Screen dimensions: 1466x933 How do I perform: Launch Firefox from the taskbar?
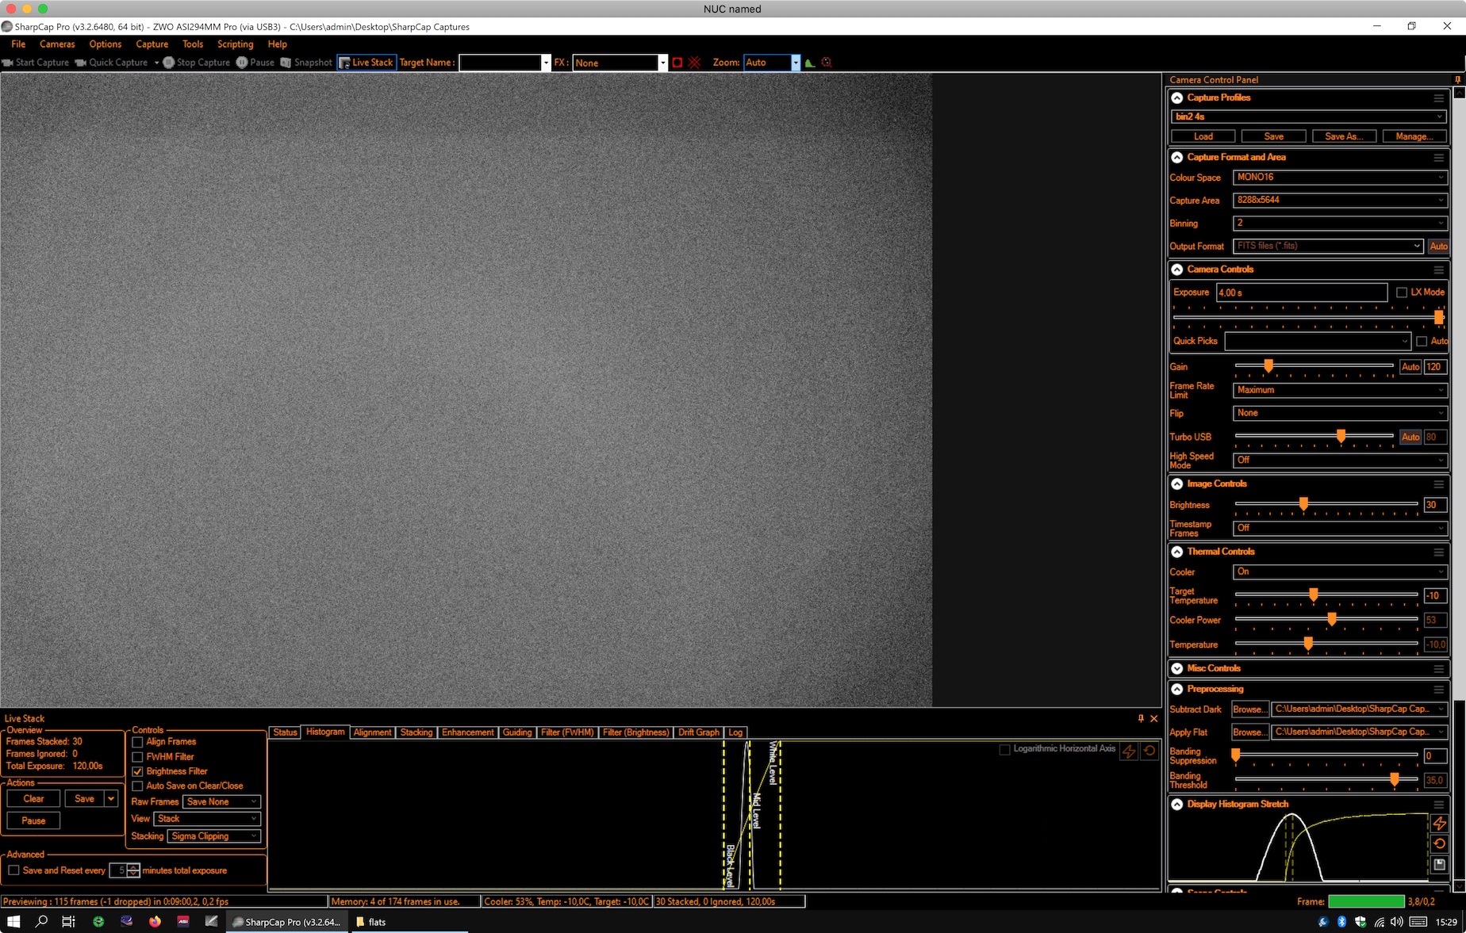(x=155, y=921)
